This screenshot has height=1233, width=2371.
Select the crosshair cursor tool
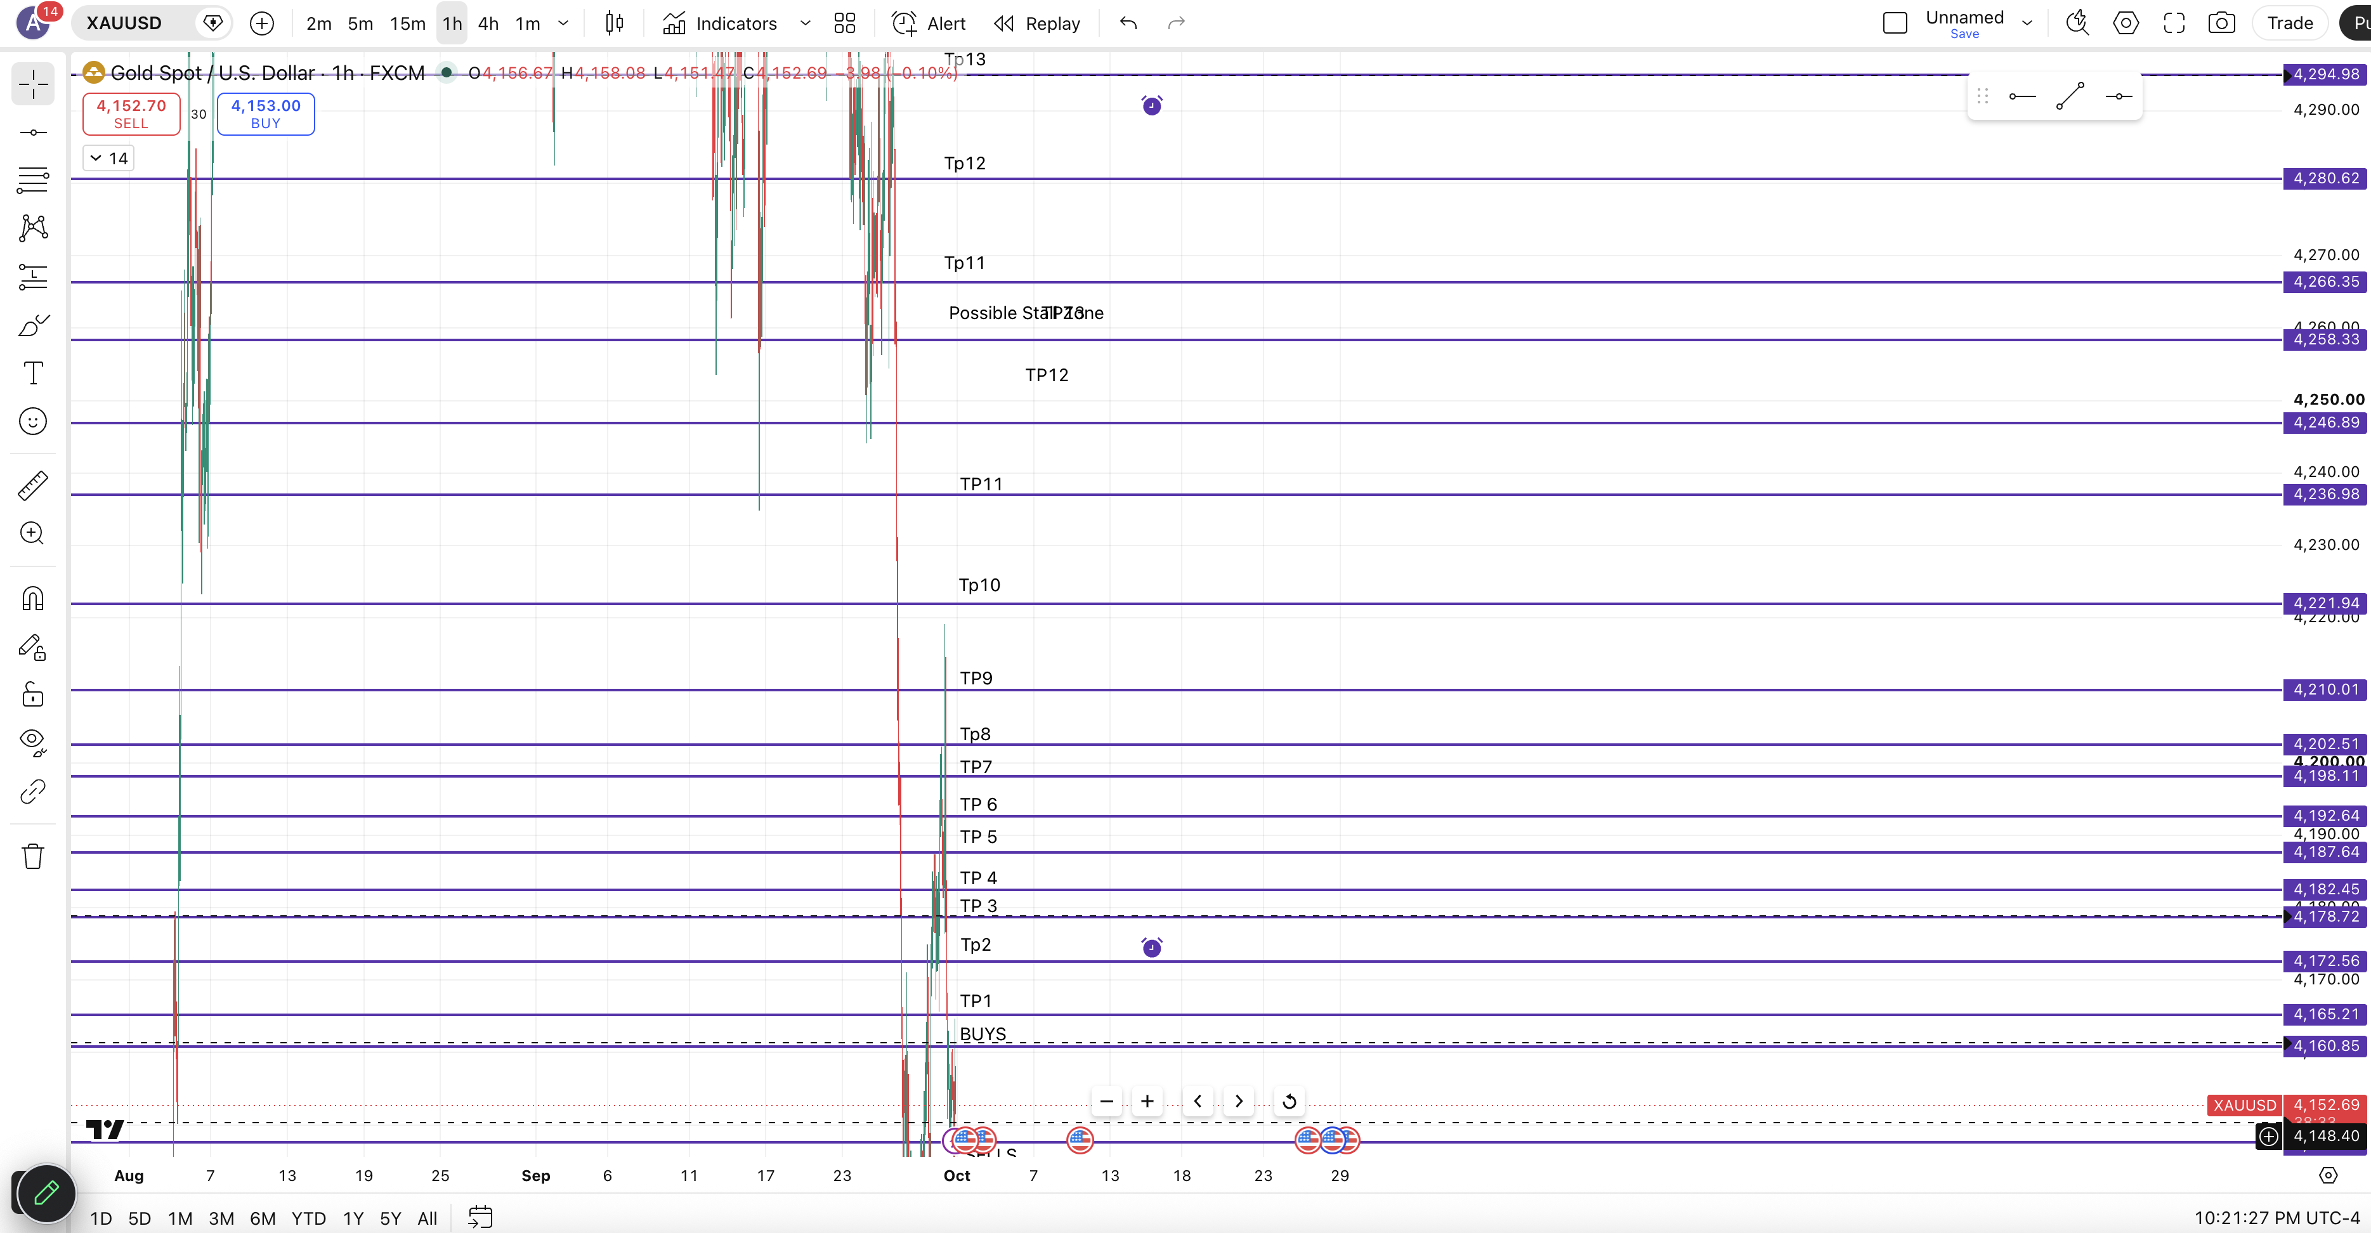33,84
